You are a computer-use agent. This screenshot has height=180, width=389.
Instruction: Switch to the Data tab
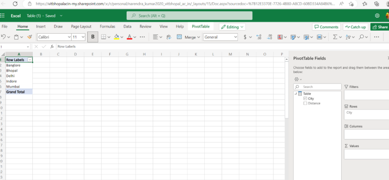(x=127, y=27)
